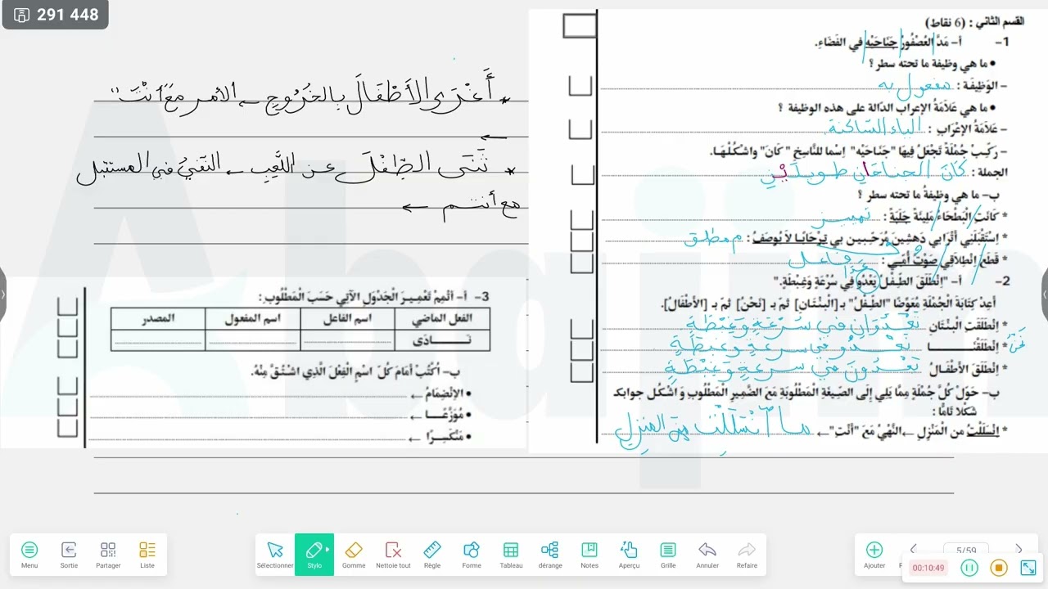Stop the screen recording

click(x=998, y=568)
